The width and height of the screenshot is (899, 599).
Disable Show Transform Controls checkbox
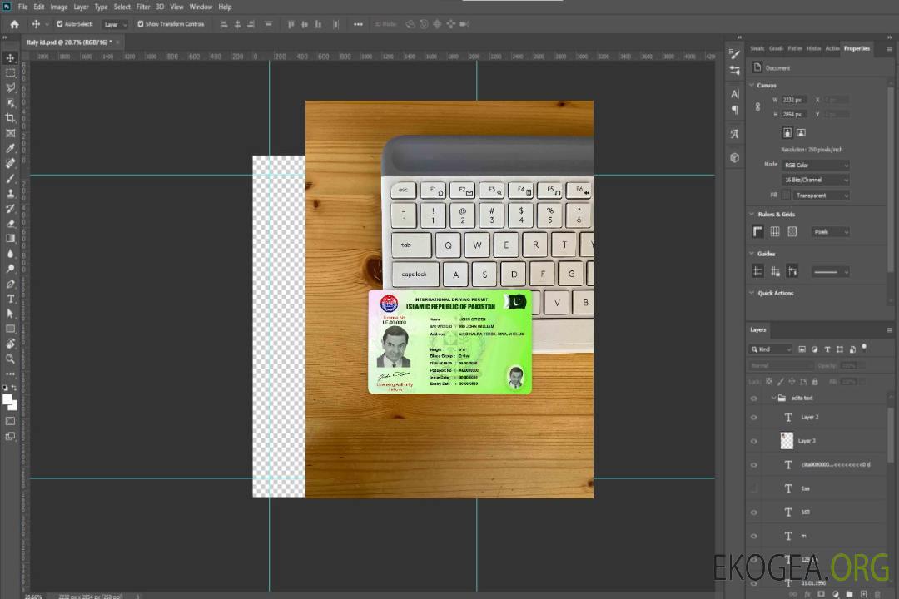(x=141, y=24)
